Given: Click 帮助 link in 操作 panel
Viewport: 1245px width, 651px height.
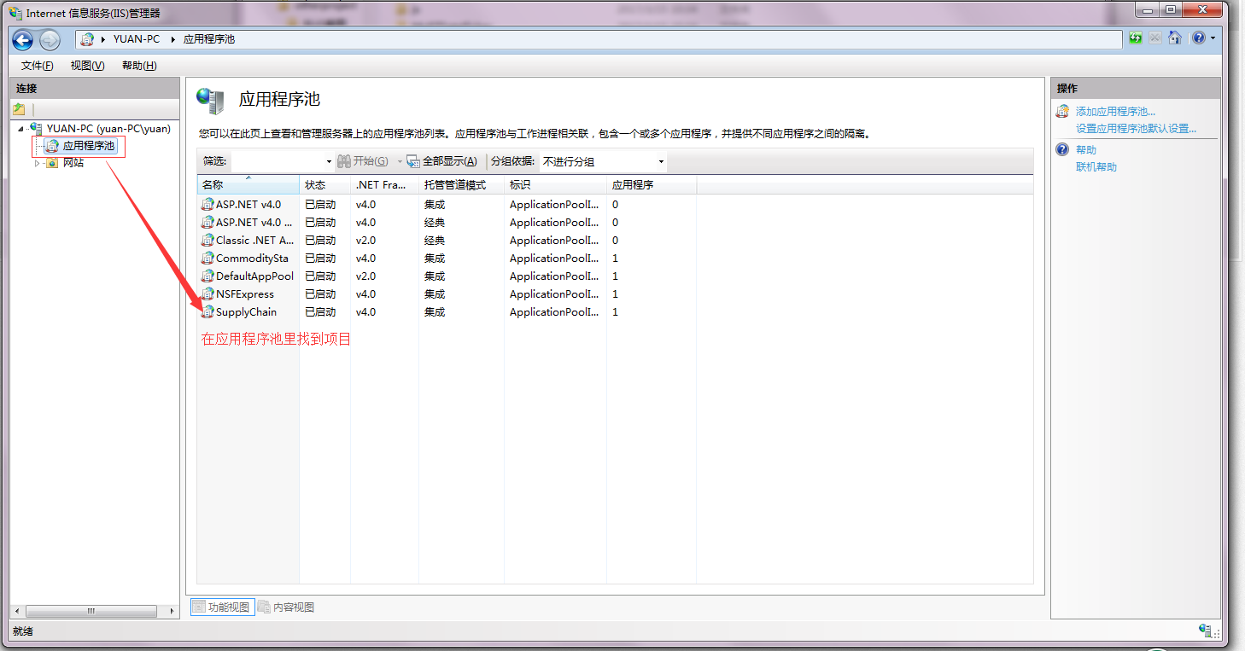Looking at the screenshot, I should (x=1086, y=150).
